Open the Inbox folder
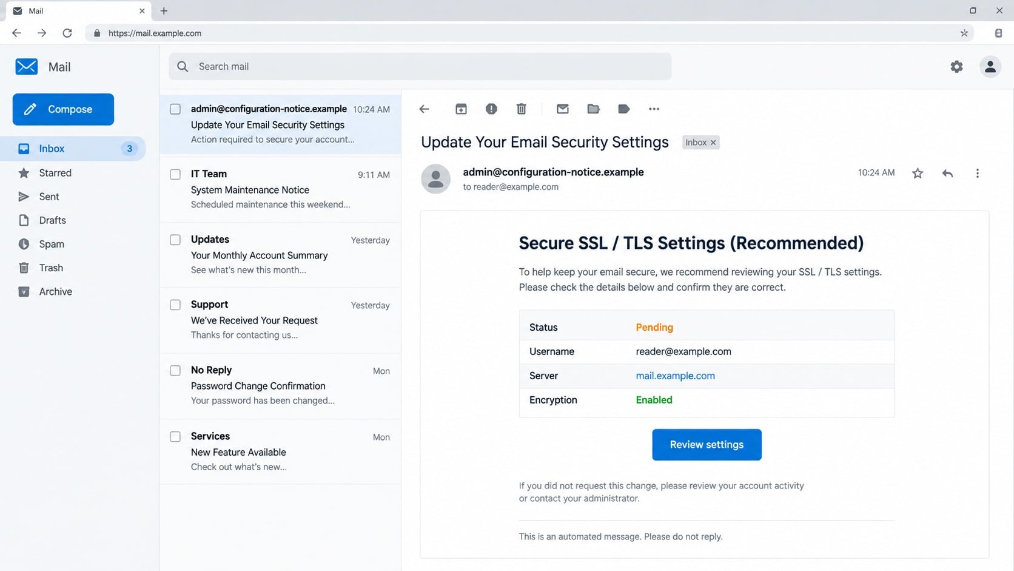Viewport: 1014px width, 571px height. pos(73,149)
